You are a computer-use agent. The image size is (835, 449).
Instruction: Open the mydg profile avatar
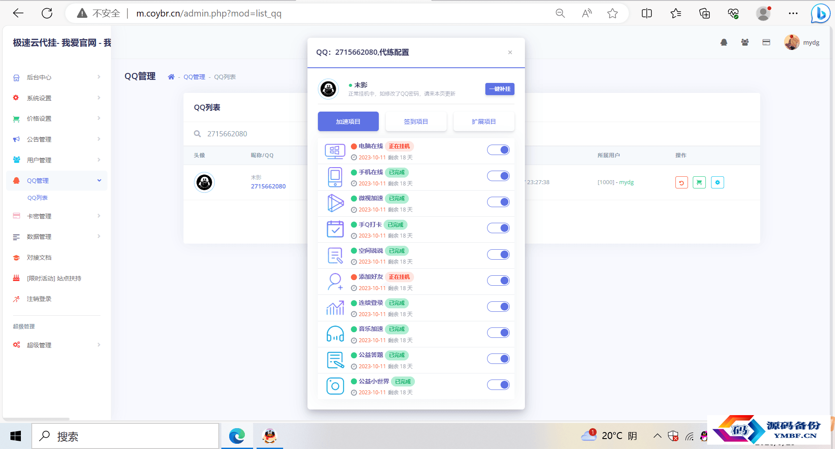click(x=792, y=42)
